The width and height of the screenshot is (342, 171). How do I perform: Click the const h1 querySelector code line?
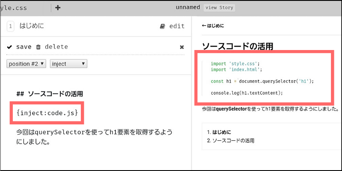coord(262,81)
